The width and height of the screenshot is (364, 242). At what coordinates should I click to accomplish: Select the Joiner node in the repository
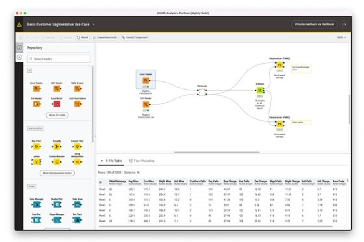point(36,162)
